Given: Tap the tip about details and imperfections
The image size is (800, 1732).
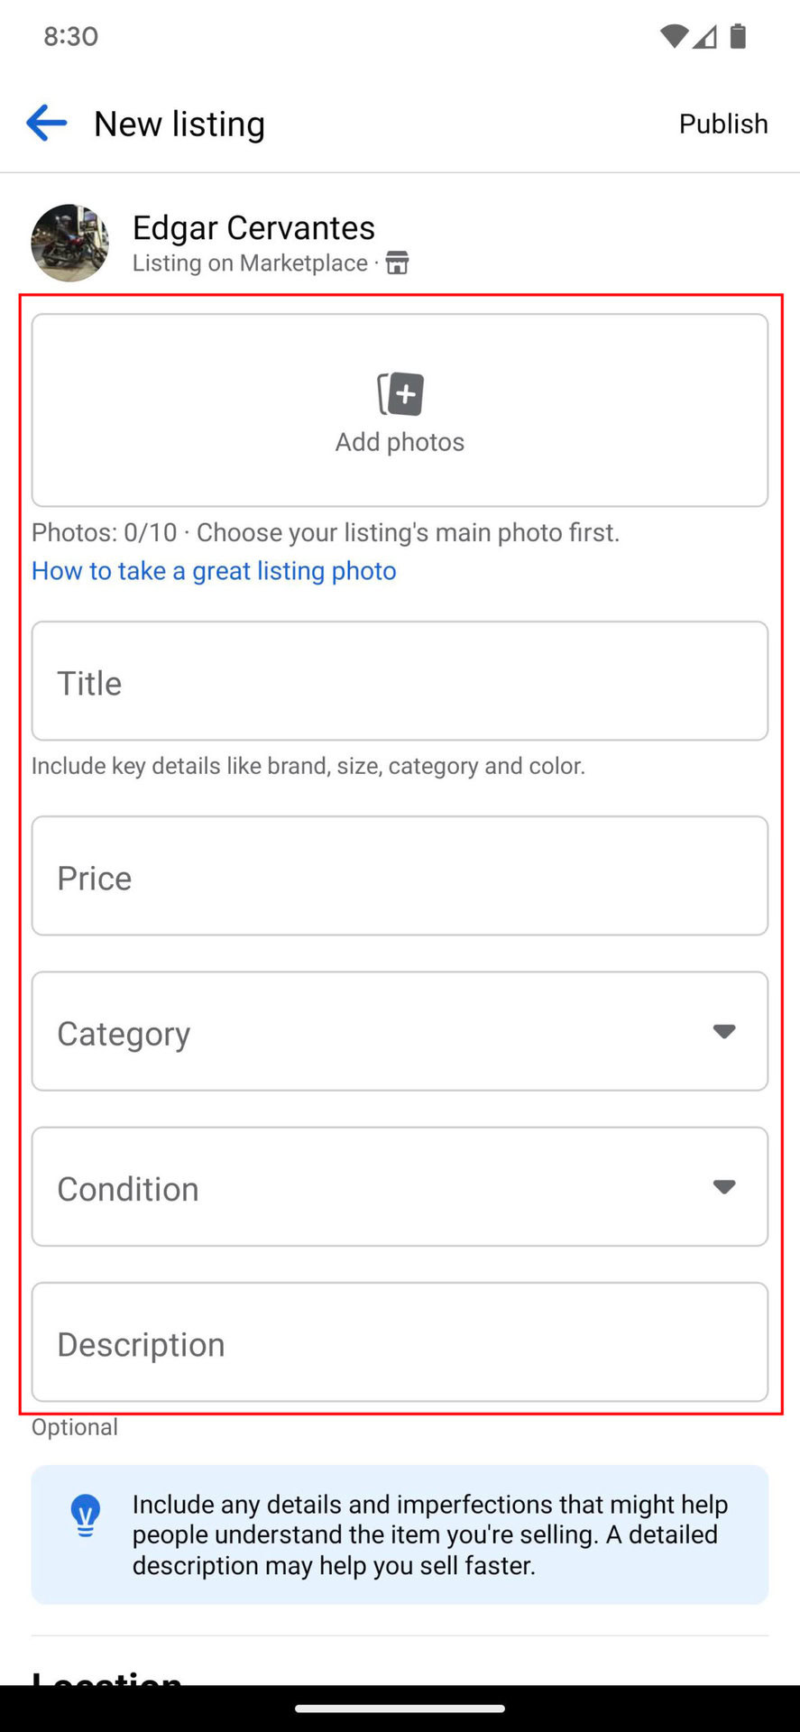Looking at the screenshot, I should pos(429,1534).
